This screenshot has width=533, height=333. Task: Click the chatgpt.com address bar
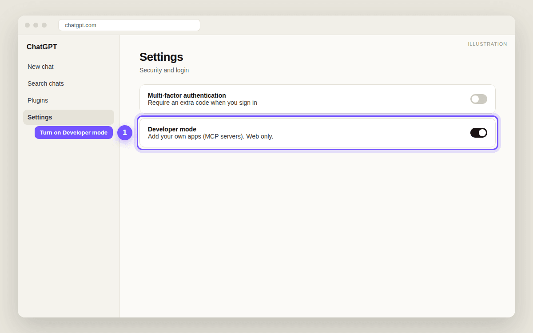pyautogui.click(x=129, y=25)
